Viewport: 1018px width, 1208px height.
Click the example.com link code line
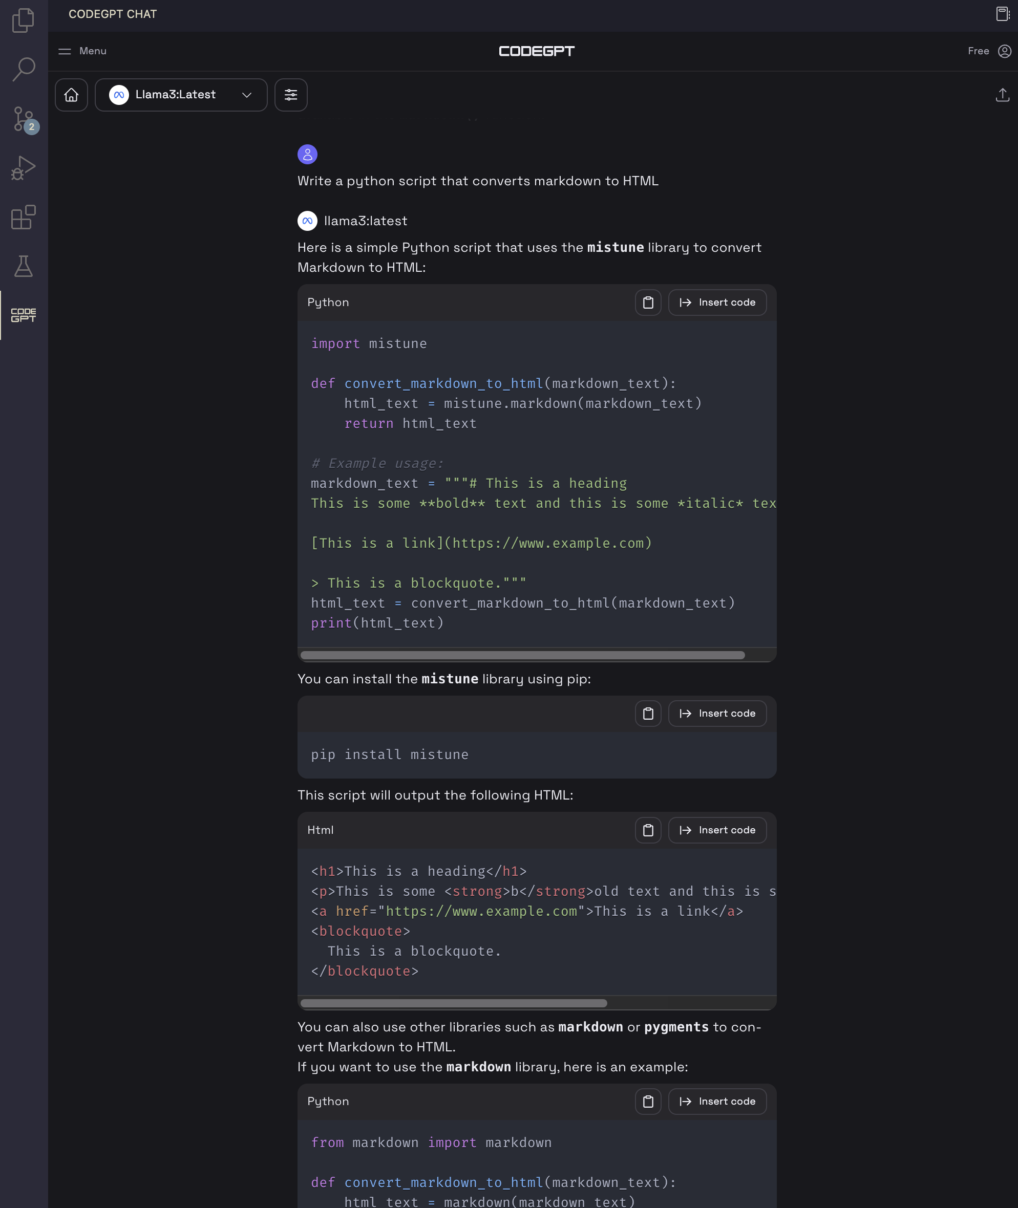pos(481,544)
